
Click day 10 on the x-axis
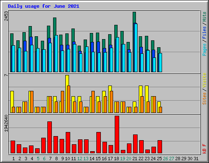pyautogui.click(x=67, y=159)
